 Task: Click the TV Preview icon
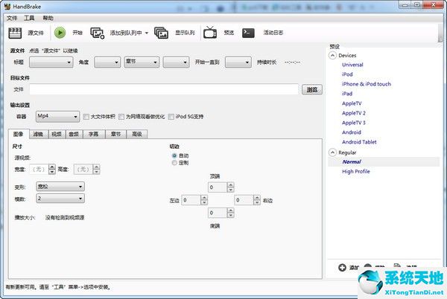pyautogui.click(x=210, y=33)
